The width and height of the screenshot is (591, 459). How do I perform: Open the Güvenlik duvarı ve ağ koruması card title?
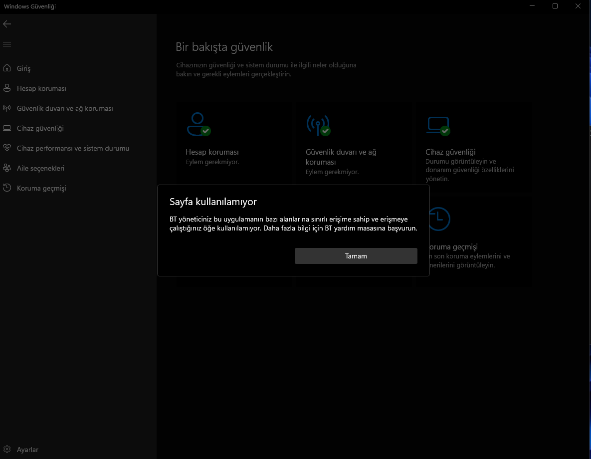pyautogui.click(x=341, y=157)
